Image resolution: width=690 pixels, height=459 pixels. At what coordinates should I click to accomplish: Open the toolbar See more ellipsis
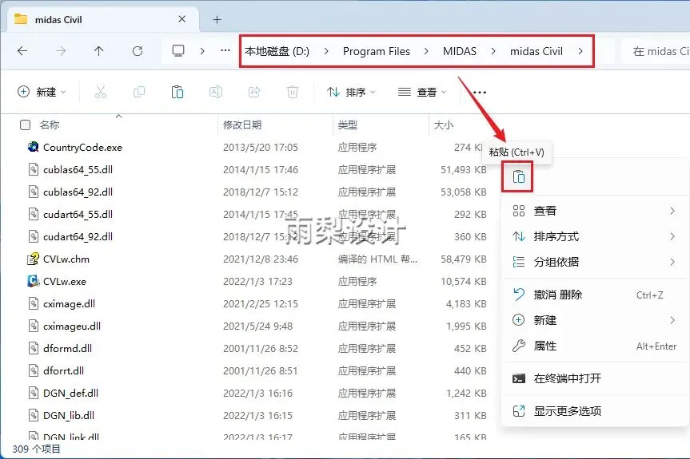[x=479, y=93]
